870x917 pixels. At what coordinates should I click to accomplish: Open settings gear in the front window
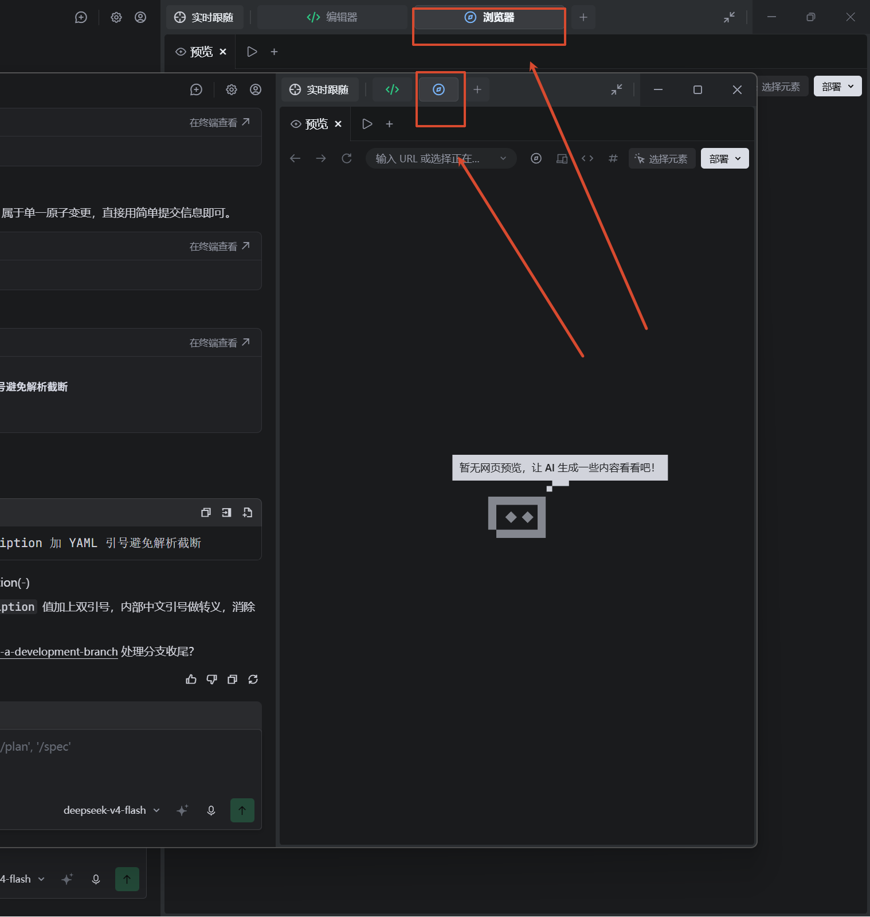pos(232,89)
